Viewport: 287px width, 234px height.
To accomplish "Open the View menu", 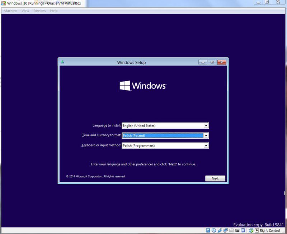I will (25, 11).
